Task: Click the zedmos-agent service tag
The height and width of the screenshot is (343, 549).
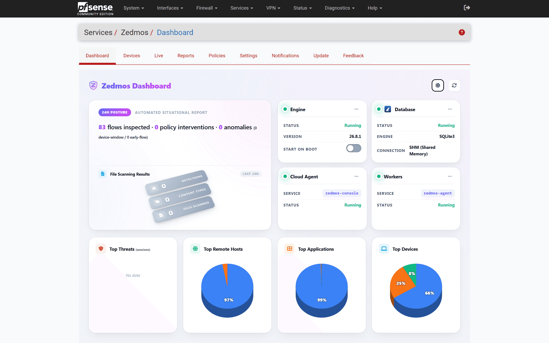Action: point(437,193)
